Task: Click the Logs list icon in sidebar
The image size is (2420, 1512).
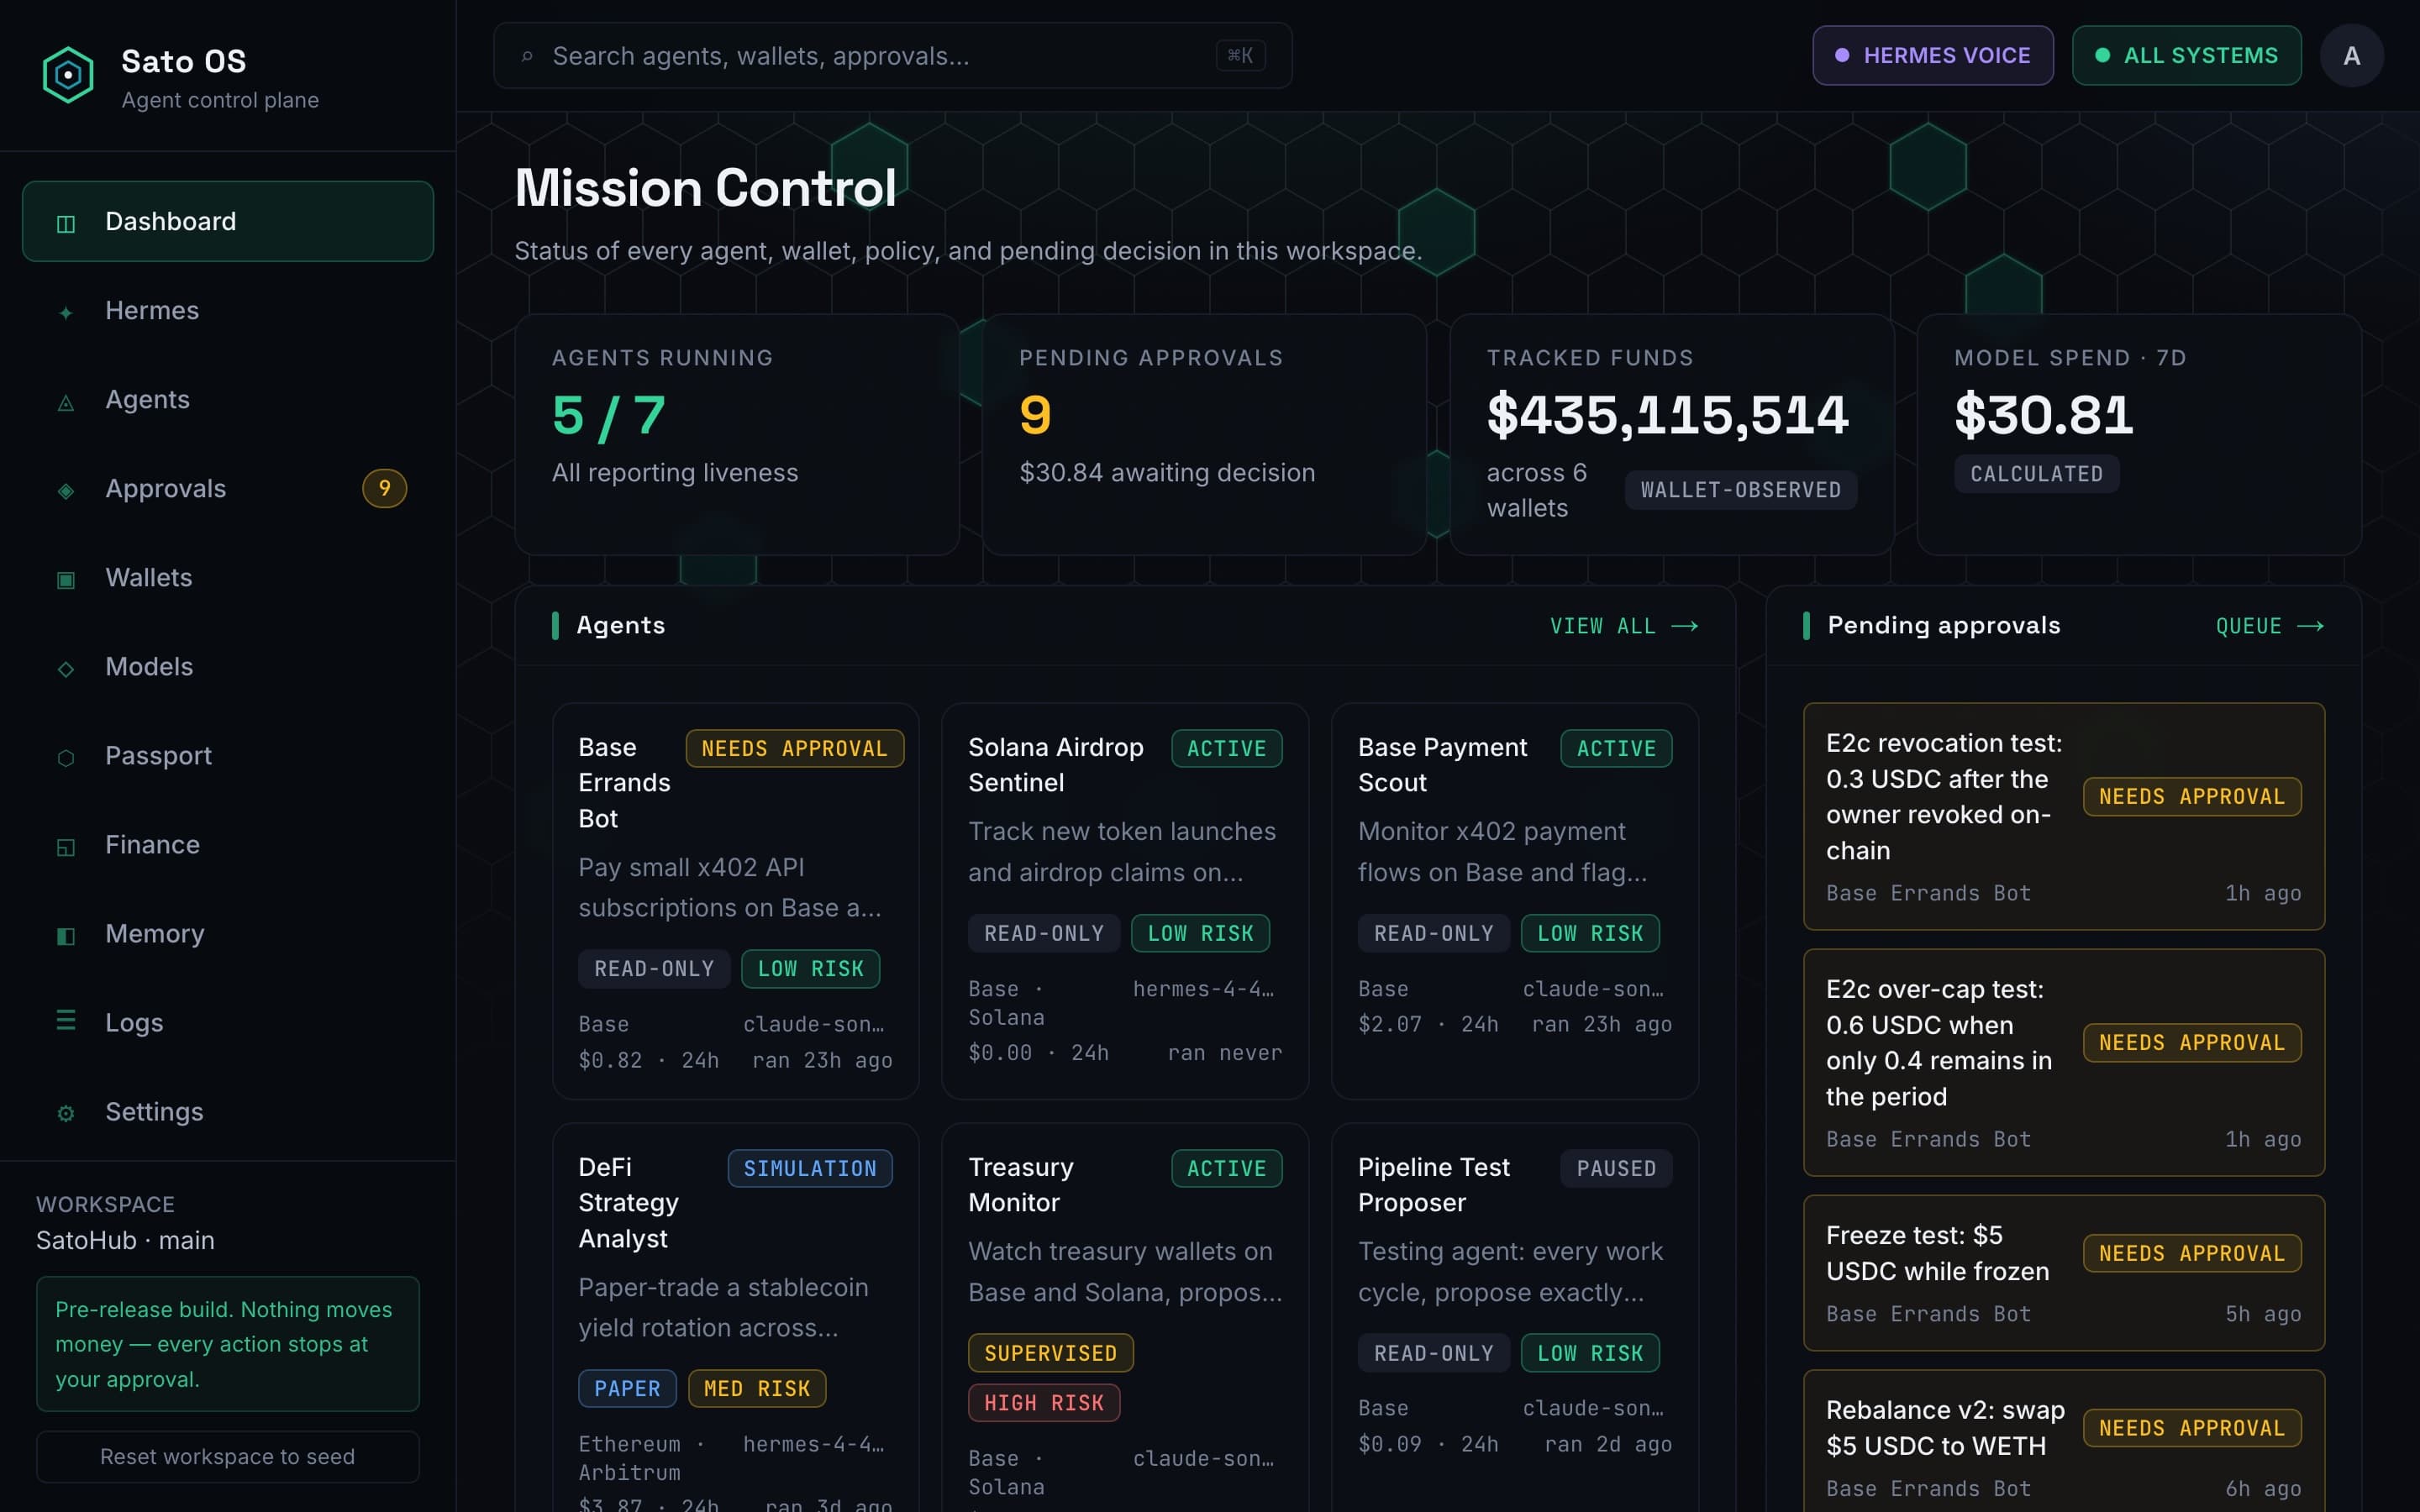Action: point(66,1020)
